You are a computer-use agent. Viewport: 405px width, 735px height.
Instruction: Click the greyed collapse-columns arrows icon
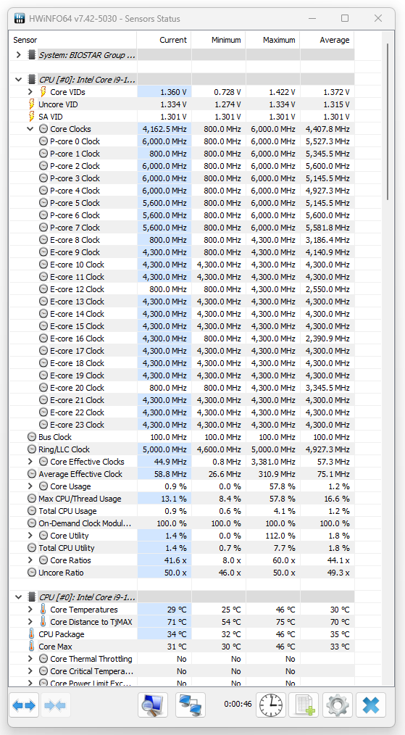(x=55, y=705)
